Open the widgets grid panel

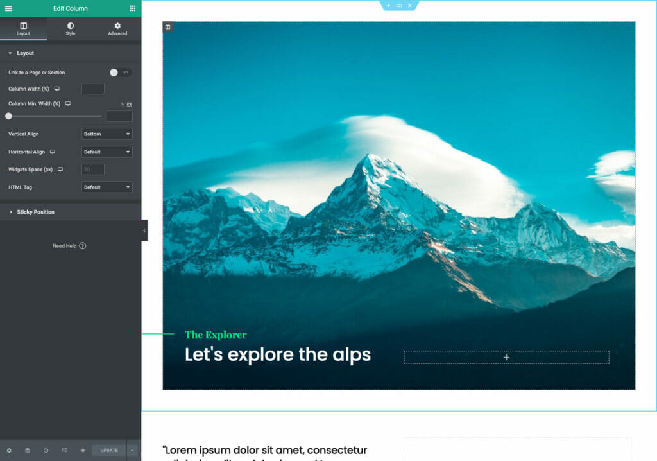(x=132, y=8)
